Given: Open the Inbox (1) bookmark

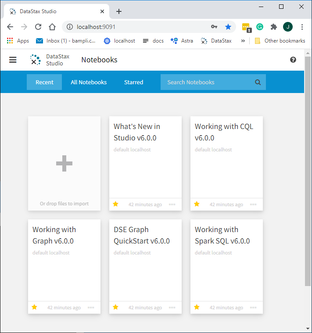Looking at the screenshot, I should pos(66,41).
